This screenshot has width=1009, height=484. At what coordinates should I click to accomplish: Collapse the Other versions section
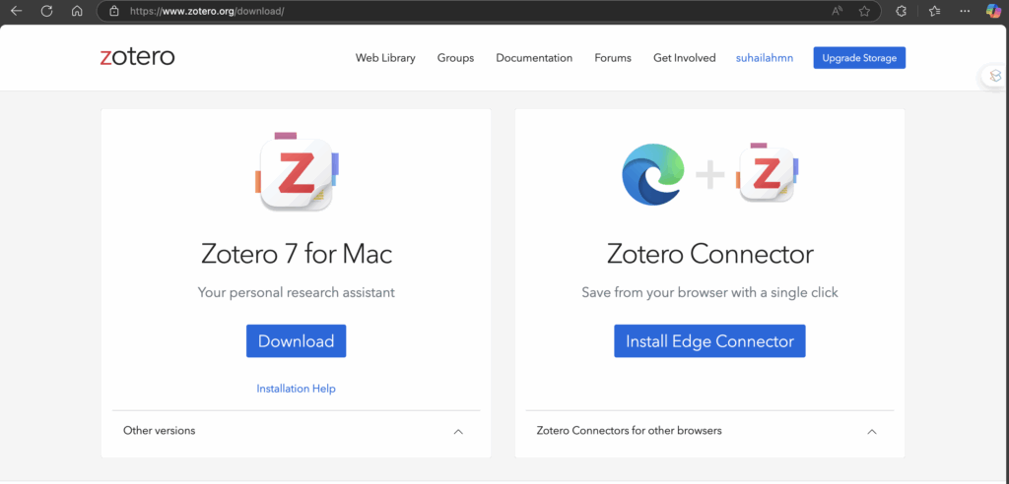(x=458, y=431)
